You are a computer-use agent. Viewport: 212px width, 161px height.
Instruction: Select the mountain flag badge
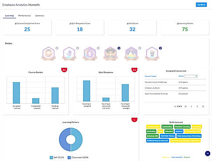pos(131,53)
